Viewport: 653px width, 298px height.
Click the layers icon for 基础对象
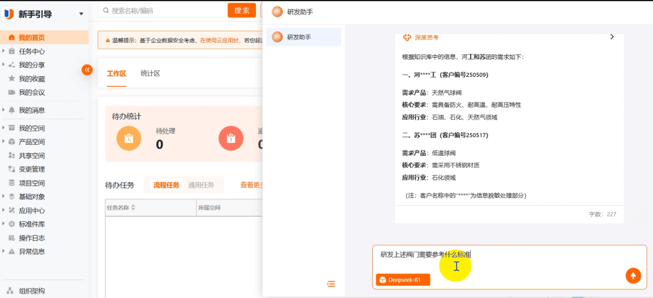[x=12, y=197]
